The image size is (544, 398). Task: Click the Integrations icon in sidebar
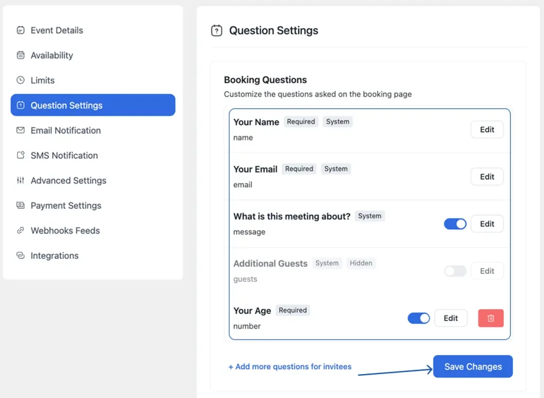click(x=21, y=255)
